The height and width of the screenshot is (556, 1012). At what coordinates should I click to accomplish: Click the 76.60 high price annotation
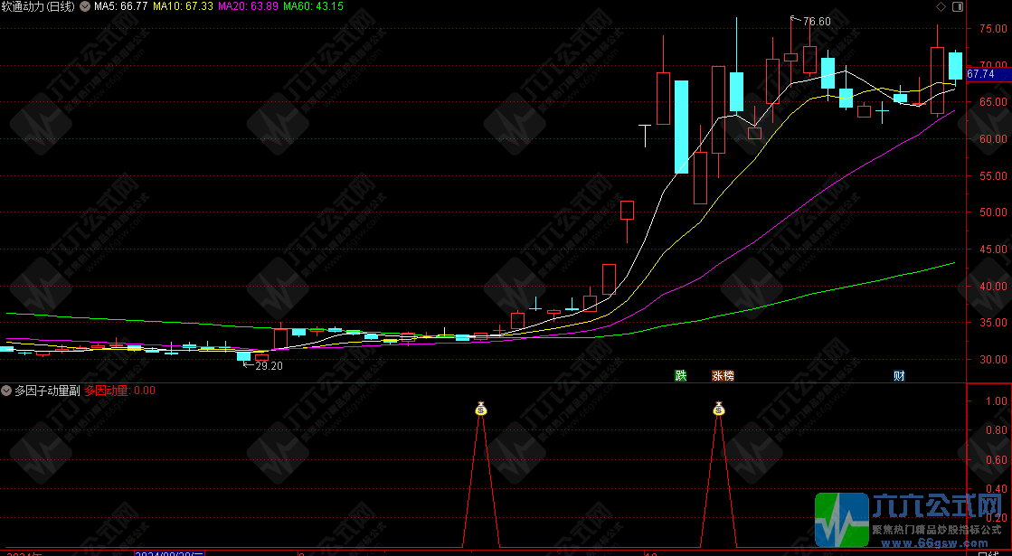[816, 22]
